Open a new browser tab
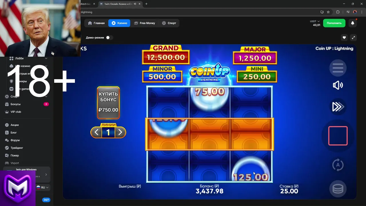The height and width of the screenshot is (206, 366). point(146,4)
